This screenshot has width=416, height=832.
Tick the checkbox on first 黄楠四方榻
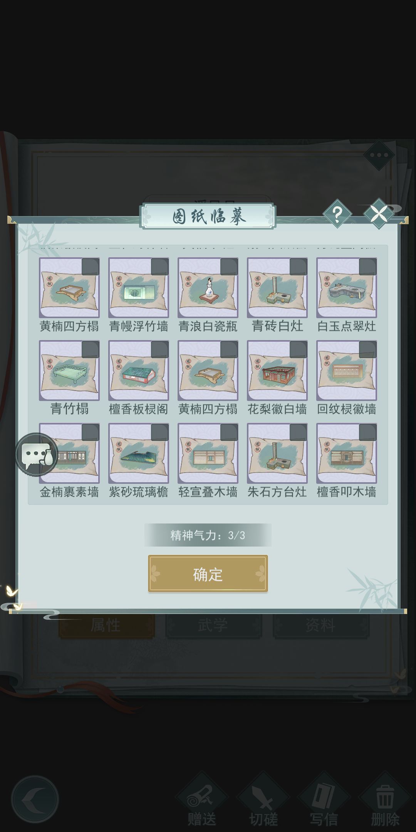[x=91, y=267]
